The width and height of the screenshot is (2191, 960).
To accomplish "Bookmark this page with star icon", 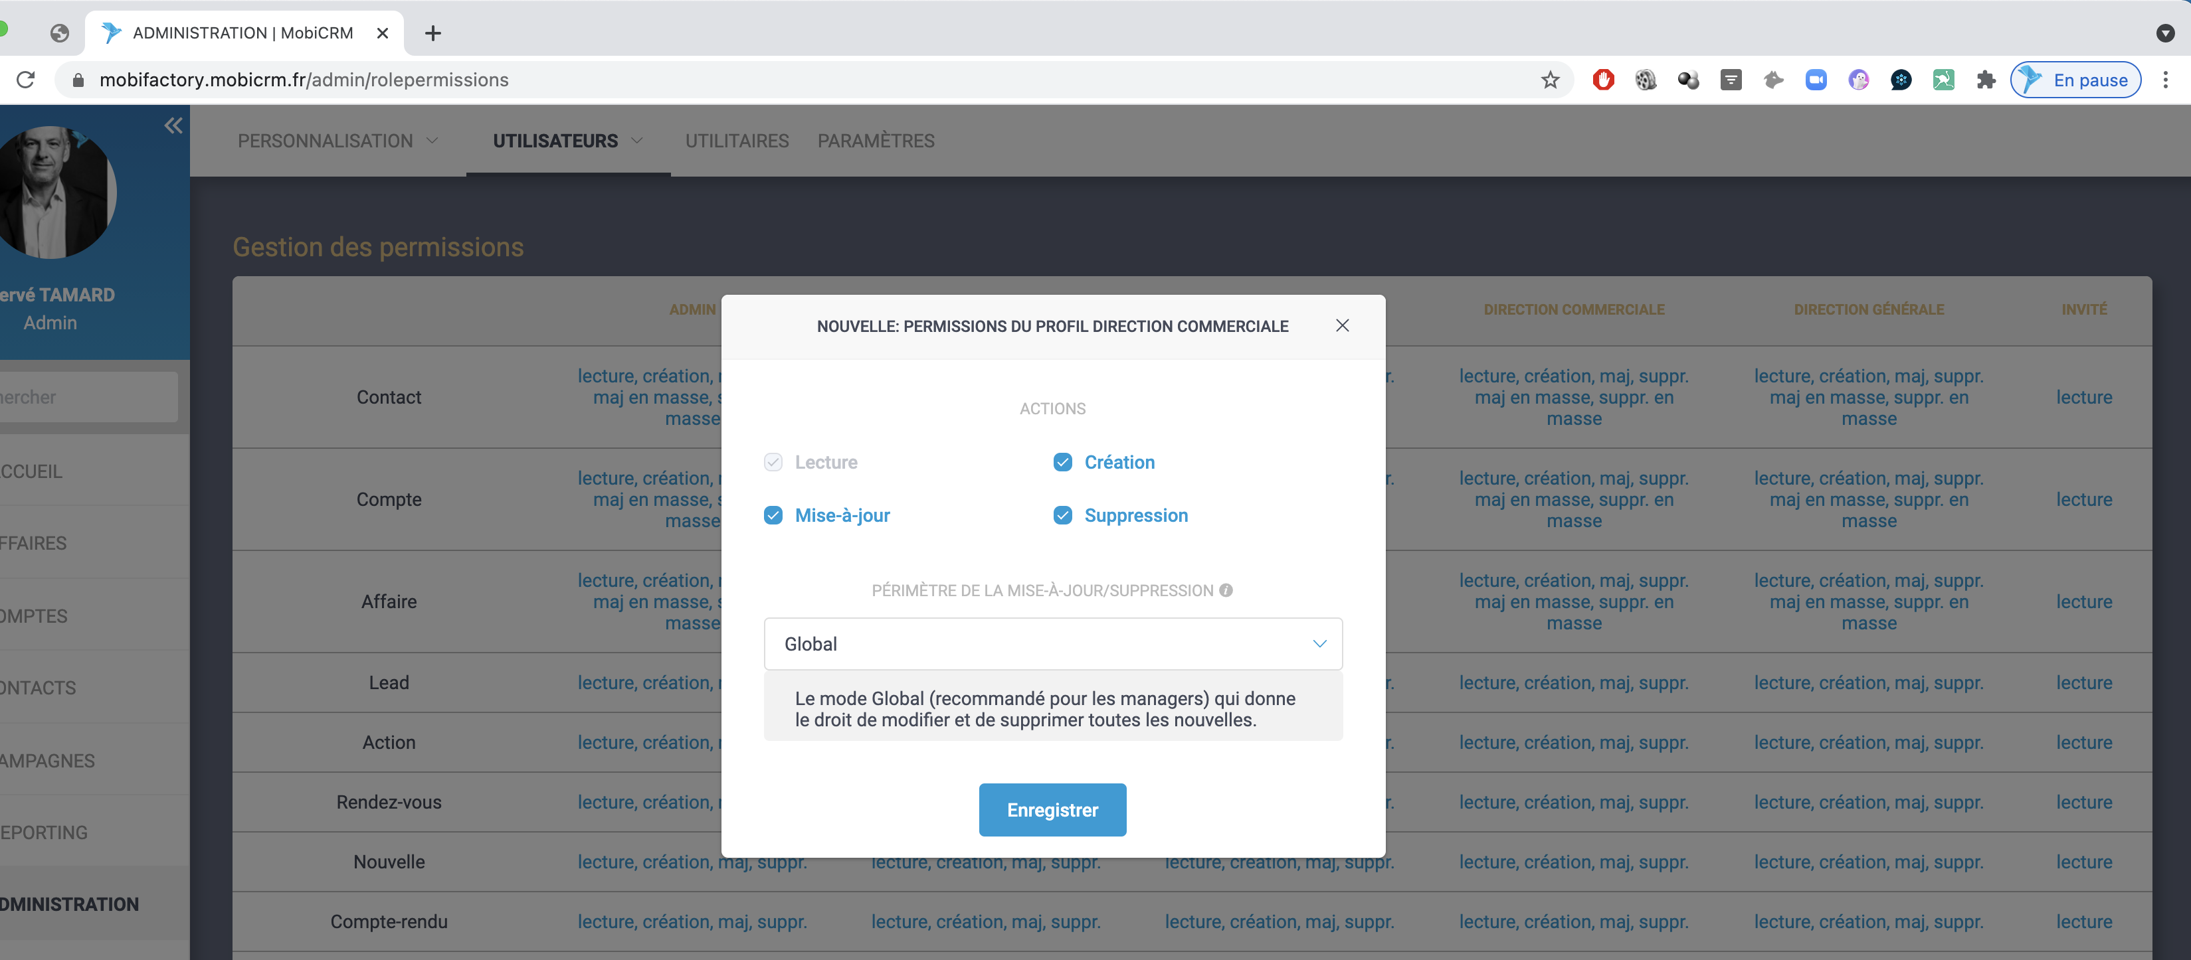I will click(1550, 80).
